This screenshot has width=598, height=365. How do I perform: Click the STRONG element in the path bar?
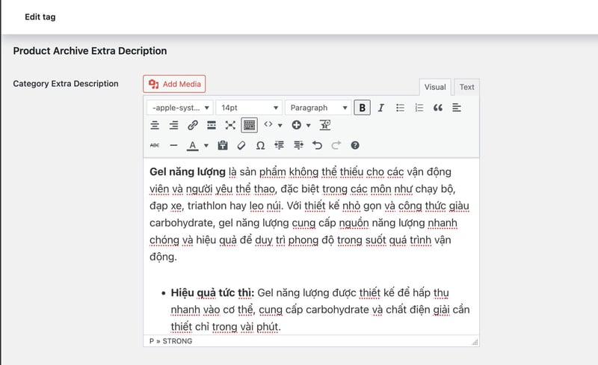tap(177, 341)
